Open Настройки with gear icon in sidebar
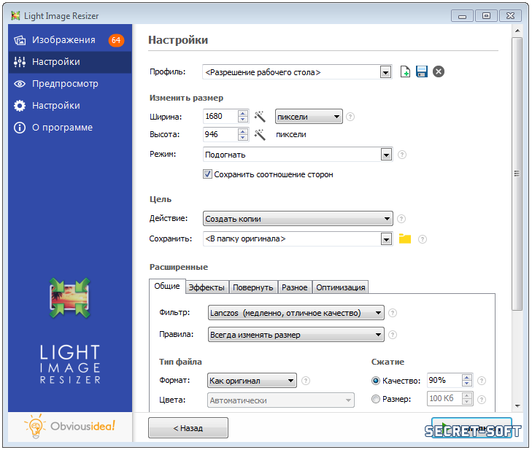This screenshot has height=450, width=532. click(70, 106)
